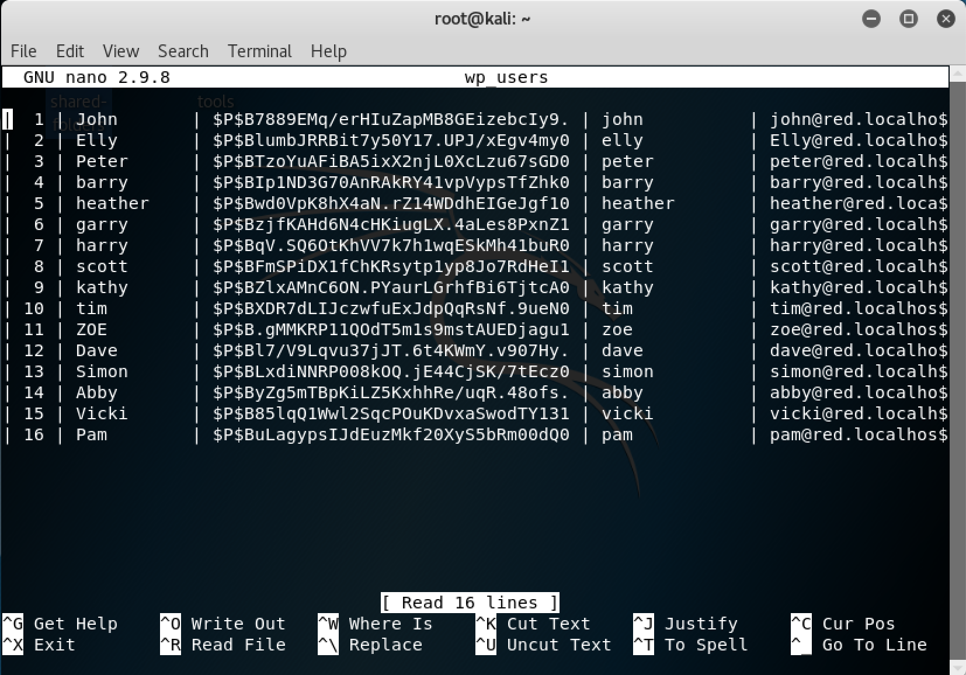
Task: Click the GNU nano 2.9.8 version text
Action: (97, 78)
